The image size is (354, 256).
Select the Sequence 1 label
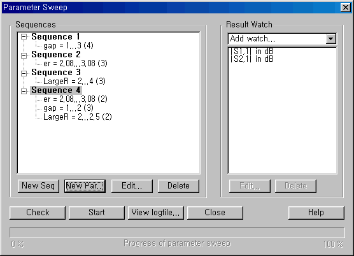(x=55, y=36)
